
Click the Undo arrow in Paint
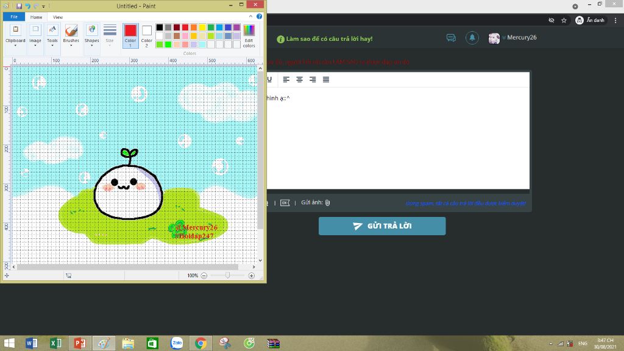27,6
